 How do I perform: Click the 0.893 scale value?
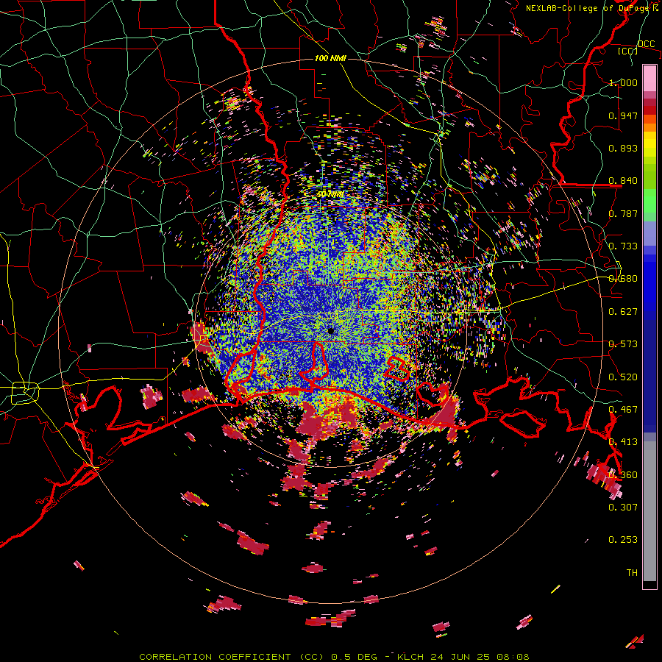tap(623, 148)
